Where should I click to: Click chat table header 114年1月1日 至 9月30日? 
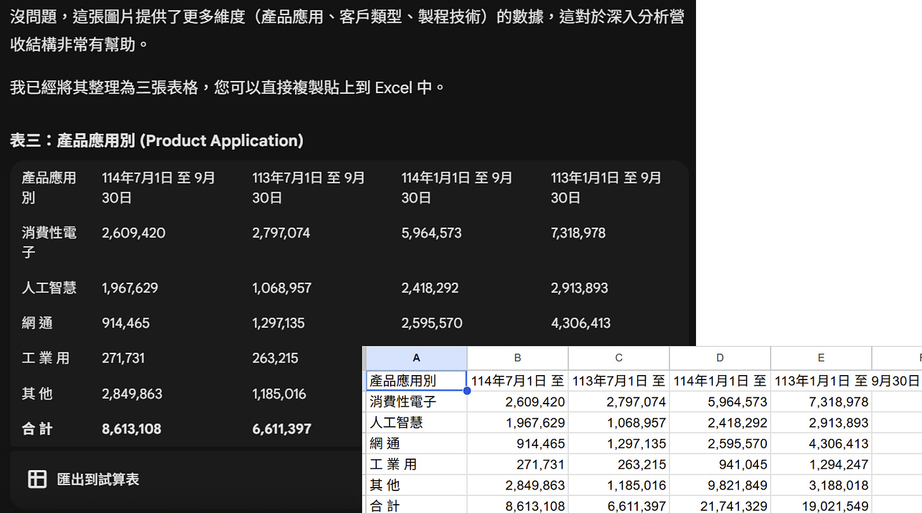click(x=457, y=188)
